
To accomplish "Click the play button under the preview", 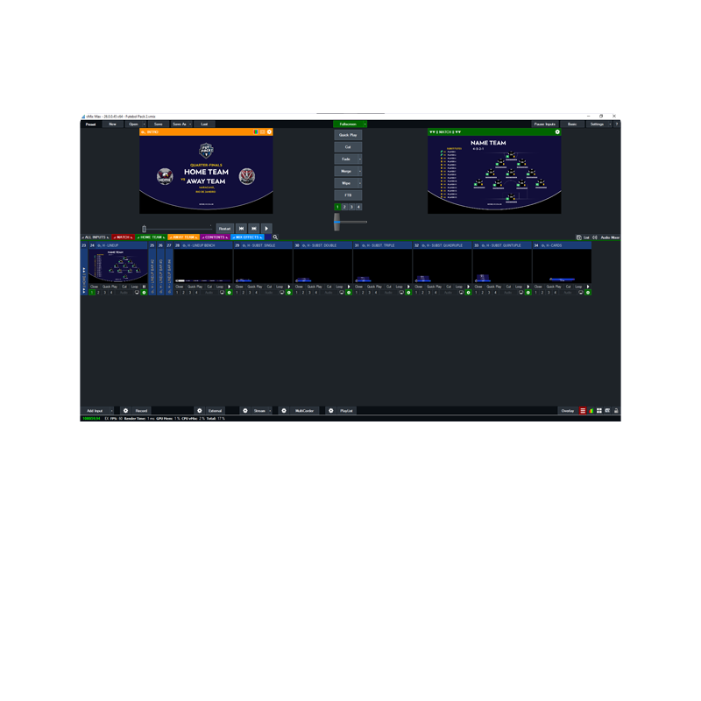I will [267, 228].
